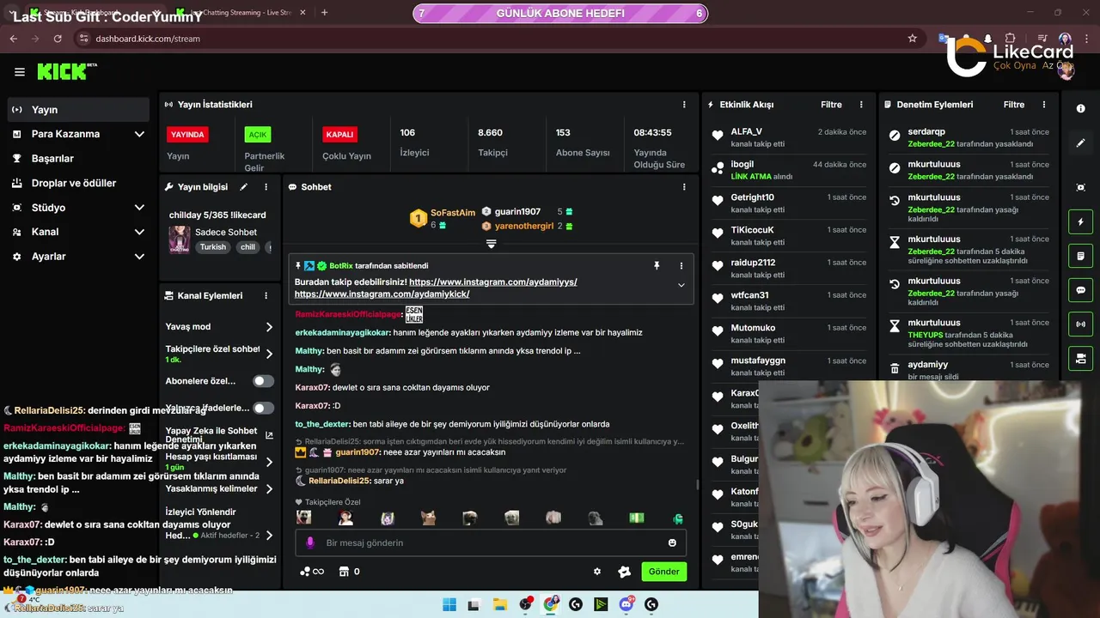Open Yasaklanmış kelimeler chevron
Image resolution: width=1100 pixels, height=618 pixels.
(x=269, y=489)
